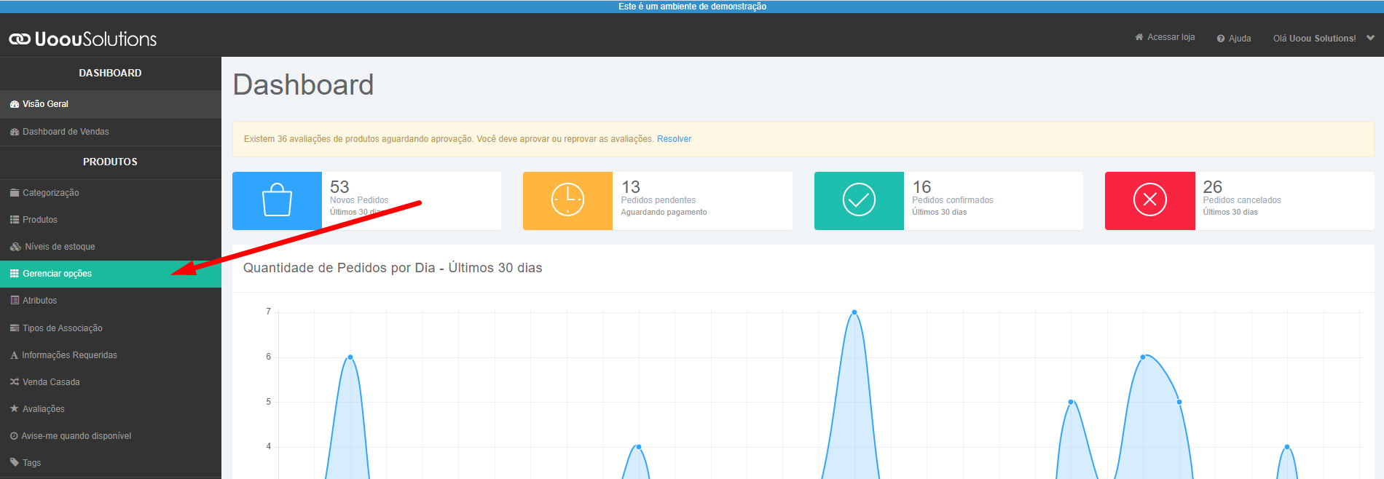
Task: Click the PRODUTOS section header
Action: coord(110,162)
